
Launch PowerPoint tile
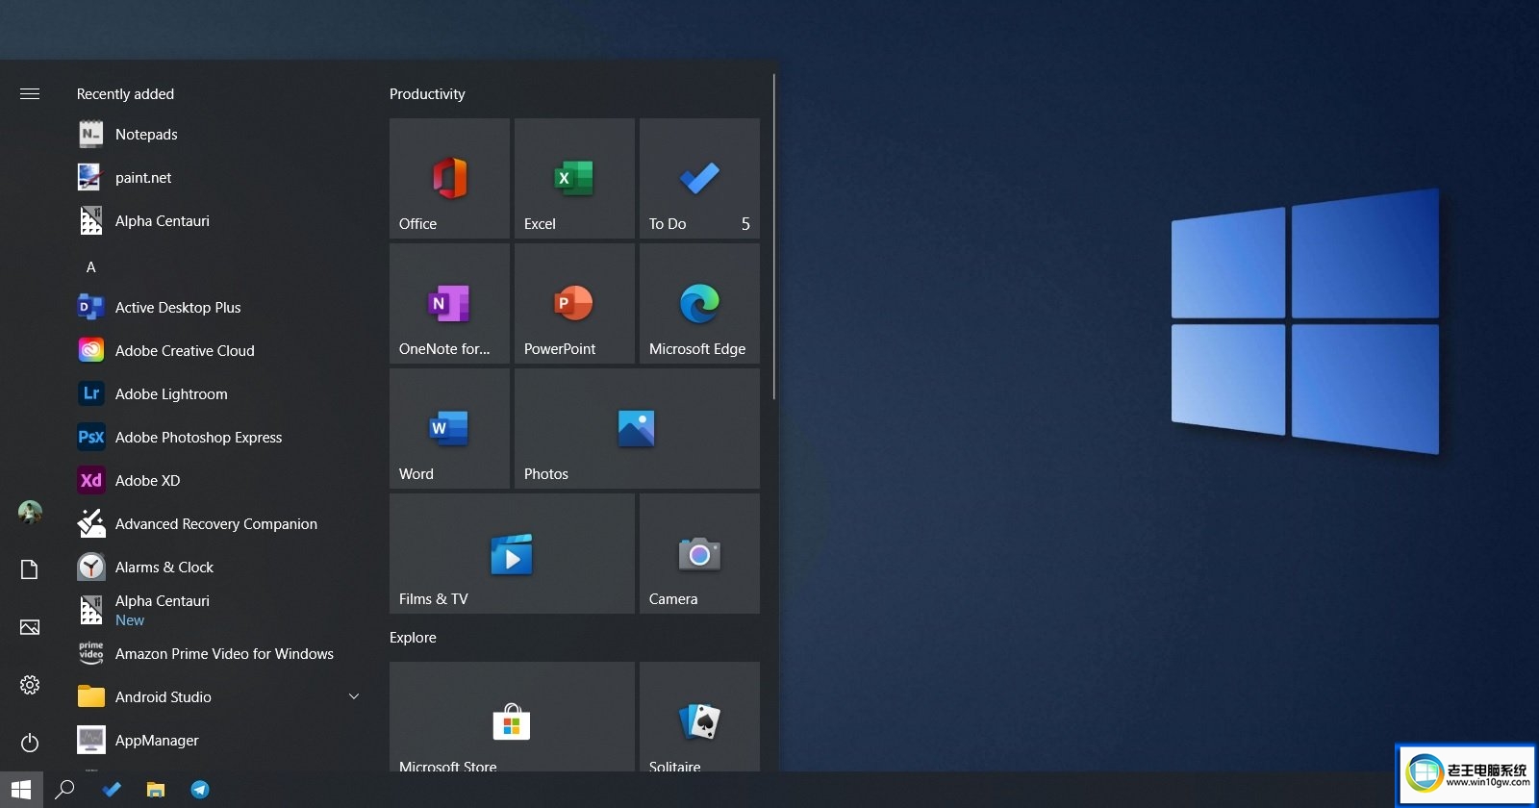pyautogui.click(x=574, y=303)
